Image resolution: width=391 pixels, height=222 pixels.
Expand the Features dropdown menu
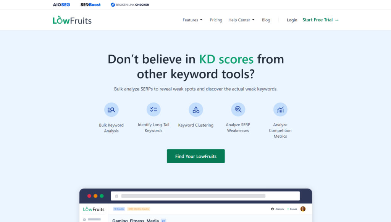click(192, 20)
